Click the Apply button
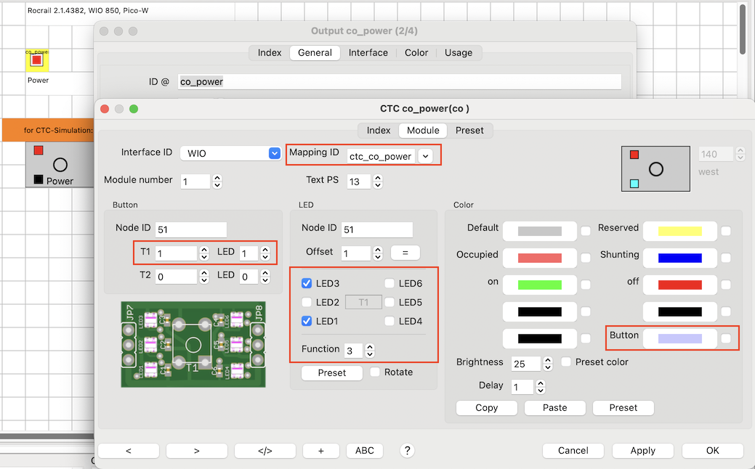The width and height of the screenshot is (755, 469). (642, 451)
